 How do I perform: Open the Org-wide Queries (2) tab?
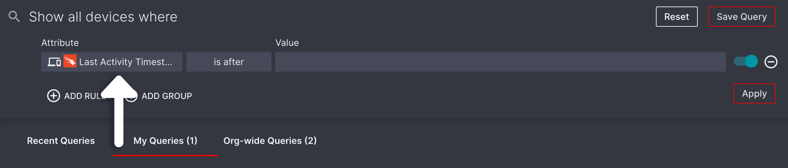(x=270, y=141)
